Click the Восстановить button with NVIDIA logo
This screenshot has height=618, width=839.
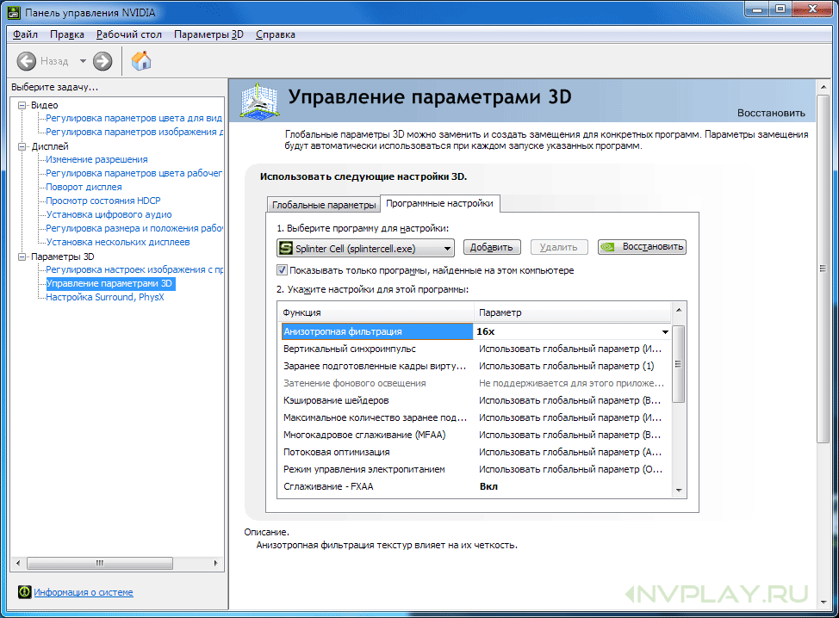pyautogui.click(x=642, y=247)
